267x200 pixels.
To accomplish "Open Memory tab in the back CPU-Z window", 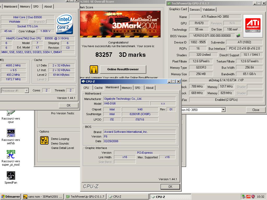I will point(25,7).
